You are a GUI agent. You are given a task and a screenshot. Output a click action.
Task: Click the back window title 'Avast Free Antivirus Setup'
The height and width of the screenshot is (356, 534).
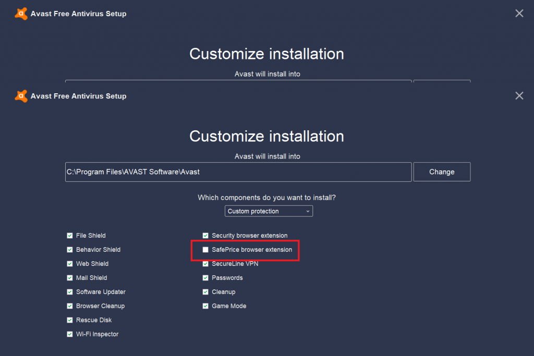[x=78, y=14]
